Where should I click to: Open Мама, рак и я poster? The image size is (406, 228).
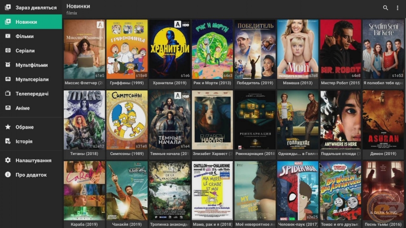[x=212, y=190]
